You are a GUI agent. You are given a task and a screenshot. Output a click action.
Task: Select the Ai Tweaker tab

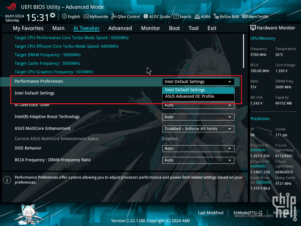point(86,28)
